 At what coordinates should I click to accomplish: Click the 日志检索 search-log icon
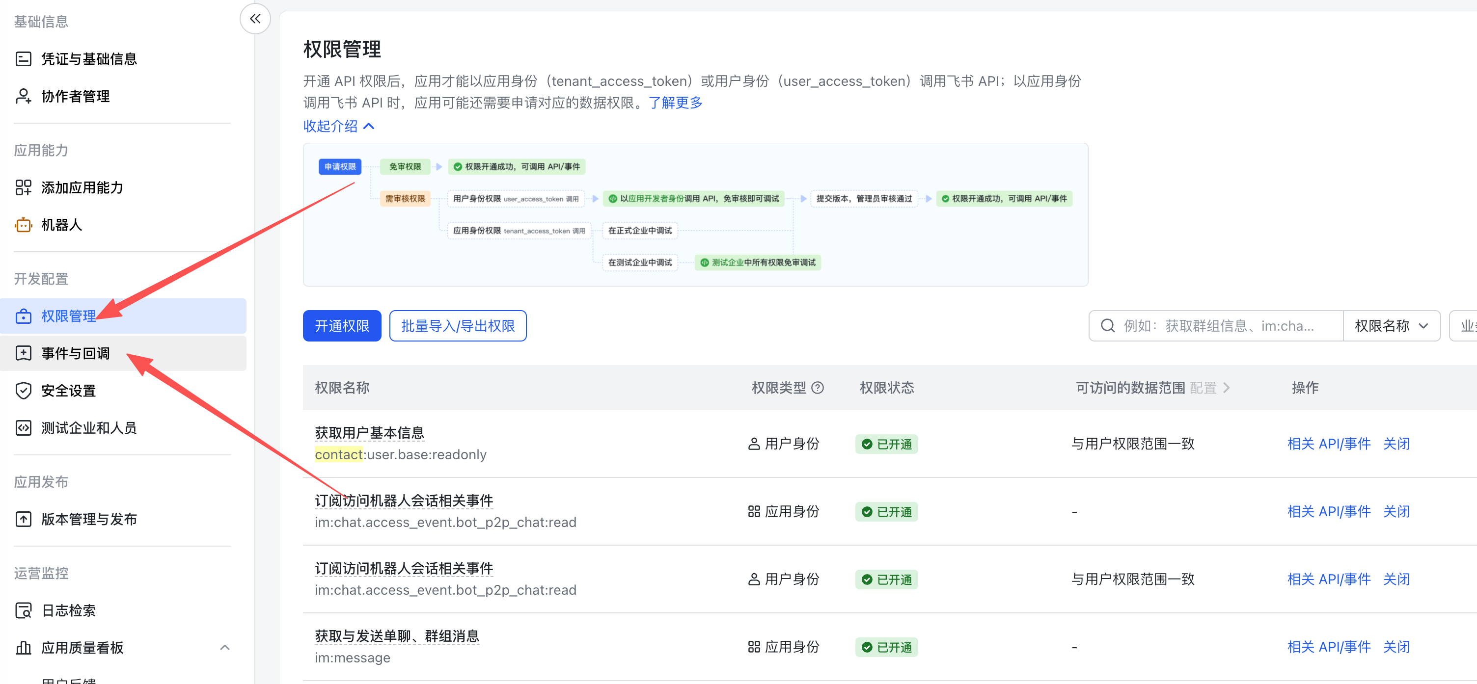24,610
